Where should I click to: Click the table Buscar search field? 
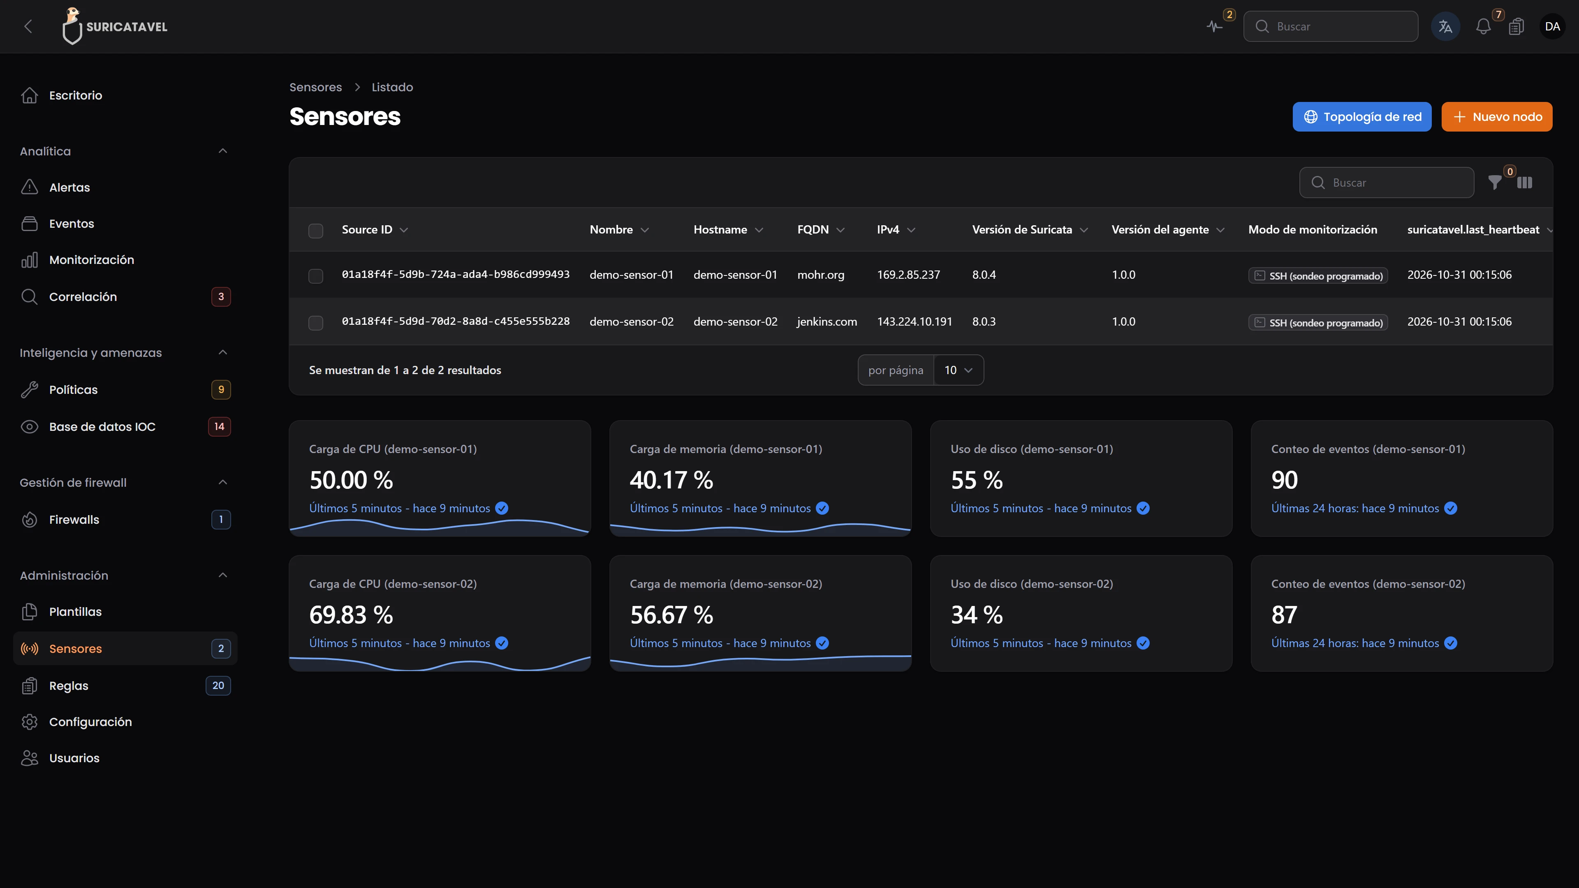tap(1387, 183)
